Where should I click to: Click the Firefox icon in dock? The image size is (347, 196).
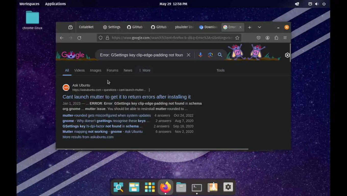click(x=166, y=187)
